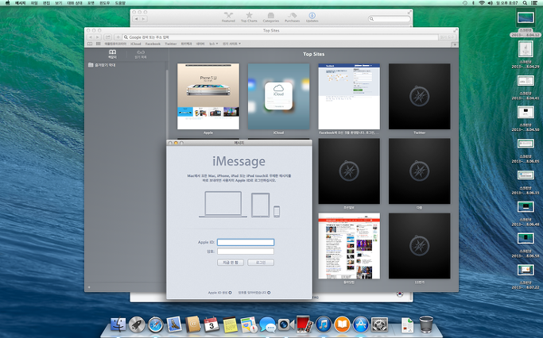Open the Trash in the dock
Viewport: 543px width, 338px height.
tap(426, 325)
